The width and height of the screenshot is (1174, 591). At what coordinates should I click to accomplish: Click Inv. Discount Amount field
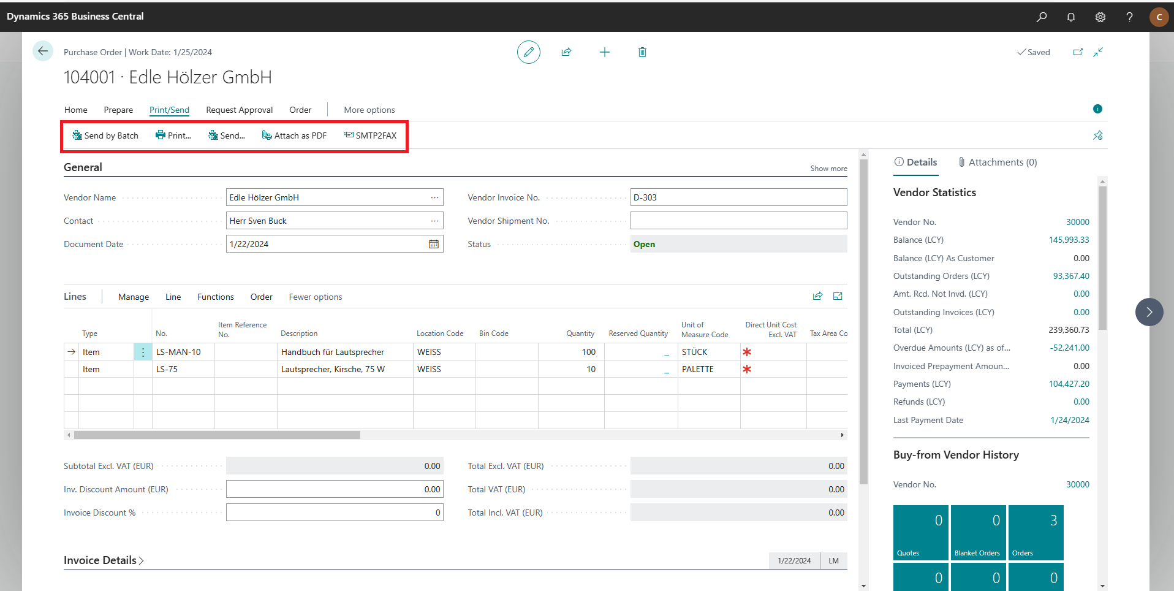[x=335, y=489]
